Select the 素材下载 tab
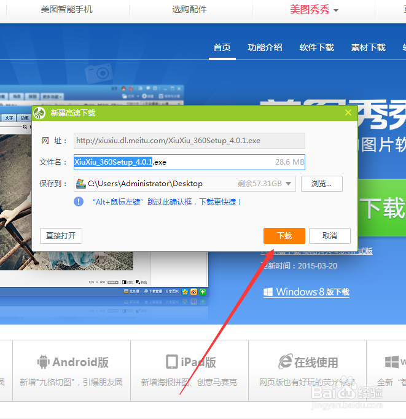Viewport: 406px width, 419px height. coord(368,47)
